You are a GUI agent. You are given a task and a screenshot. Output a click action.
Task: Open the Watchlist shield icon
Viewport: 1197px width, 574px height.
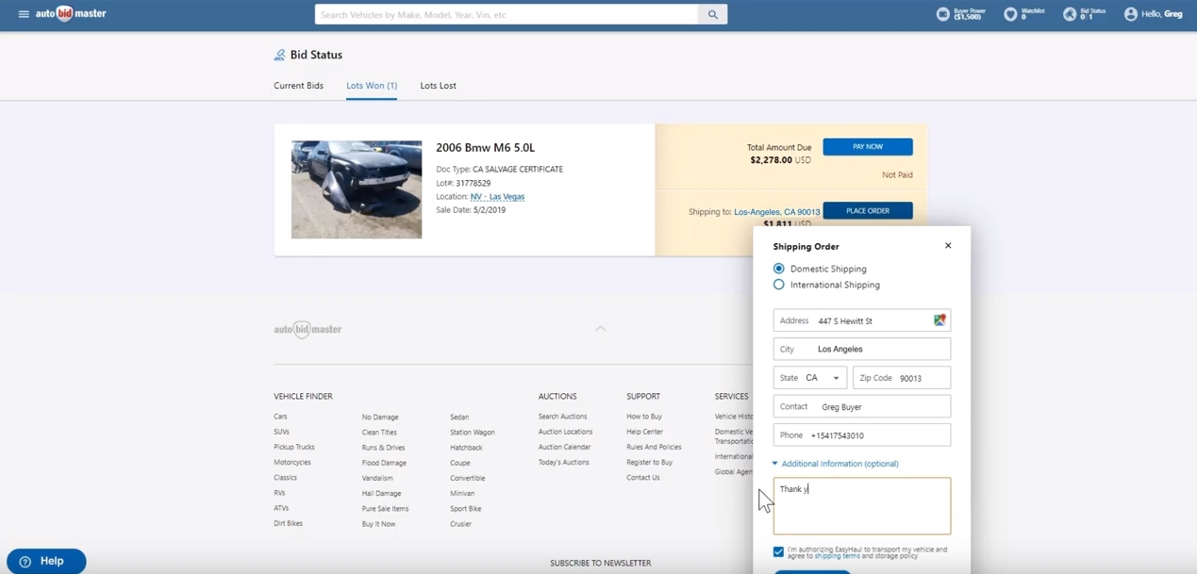pyautogui.click(x=1010, y=14)
